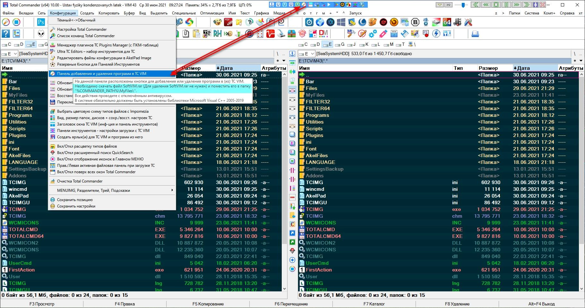Click the anchor icon in title bar toolbar
Screen dimensions: 585x308
pyautogui.click(x=272, y=5)
